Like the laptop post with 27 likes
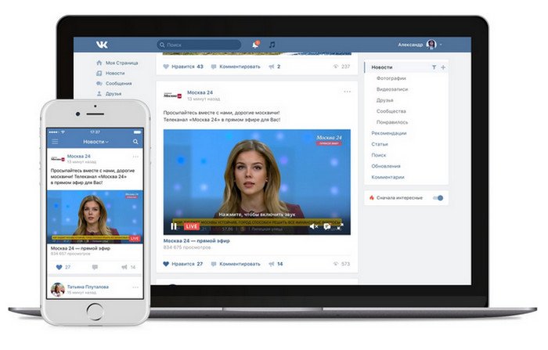 point(166,264)
